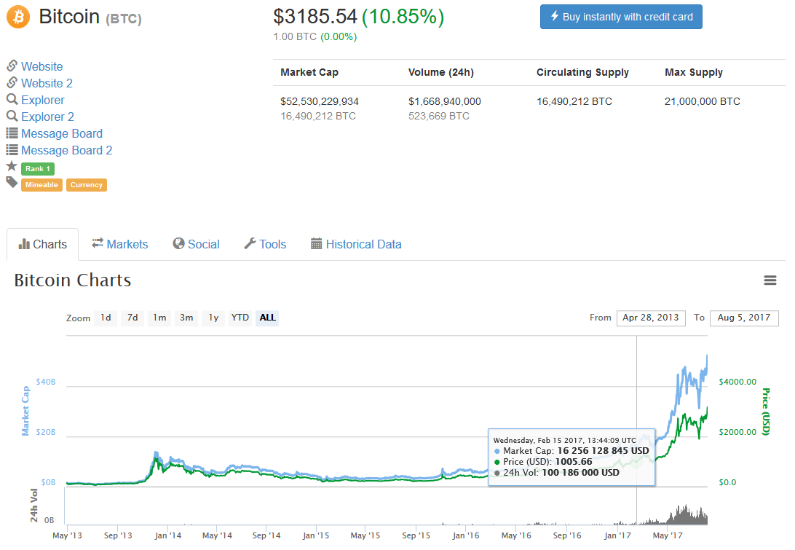The height and width of the screenshot is (550, 795).
Task: Click the magnifier icon beside Explorer
Action: click(12, 100)
